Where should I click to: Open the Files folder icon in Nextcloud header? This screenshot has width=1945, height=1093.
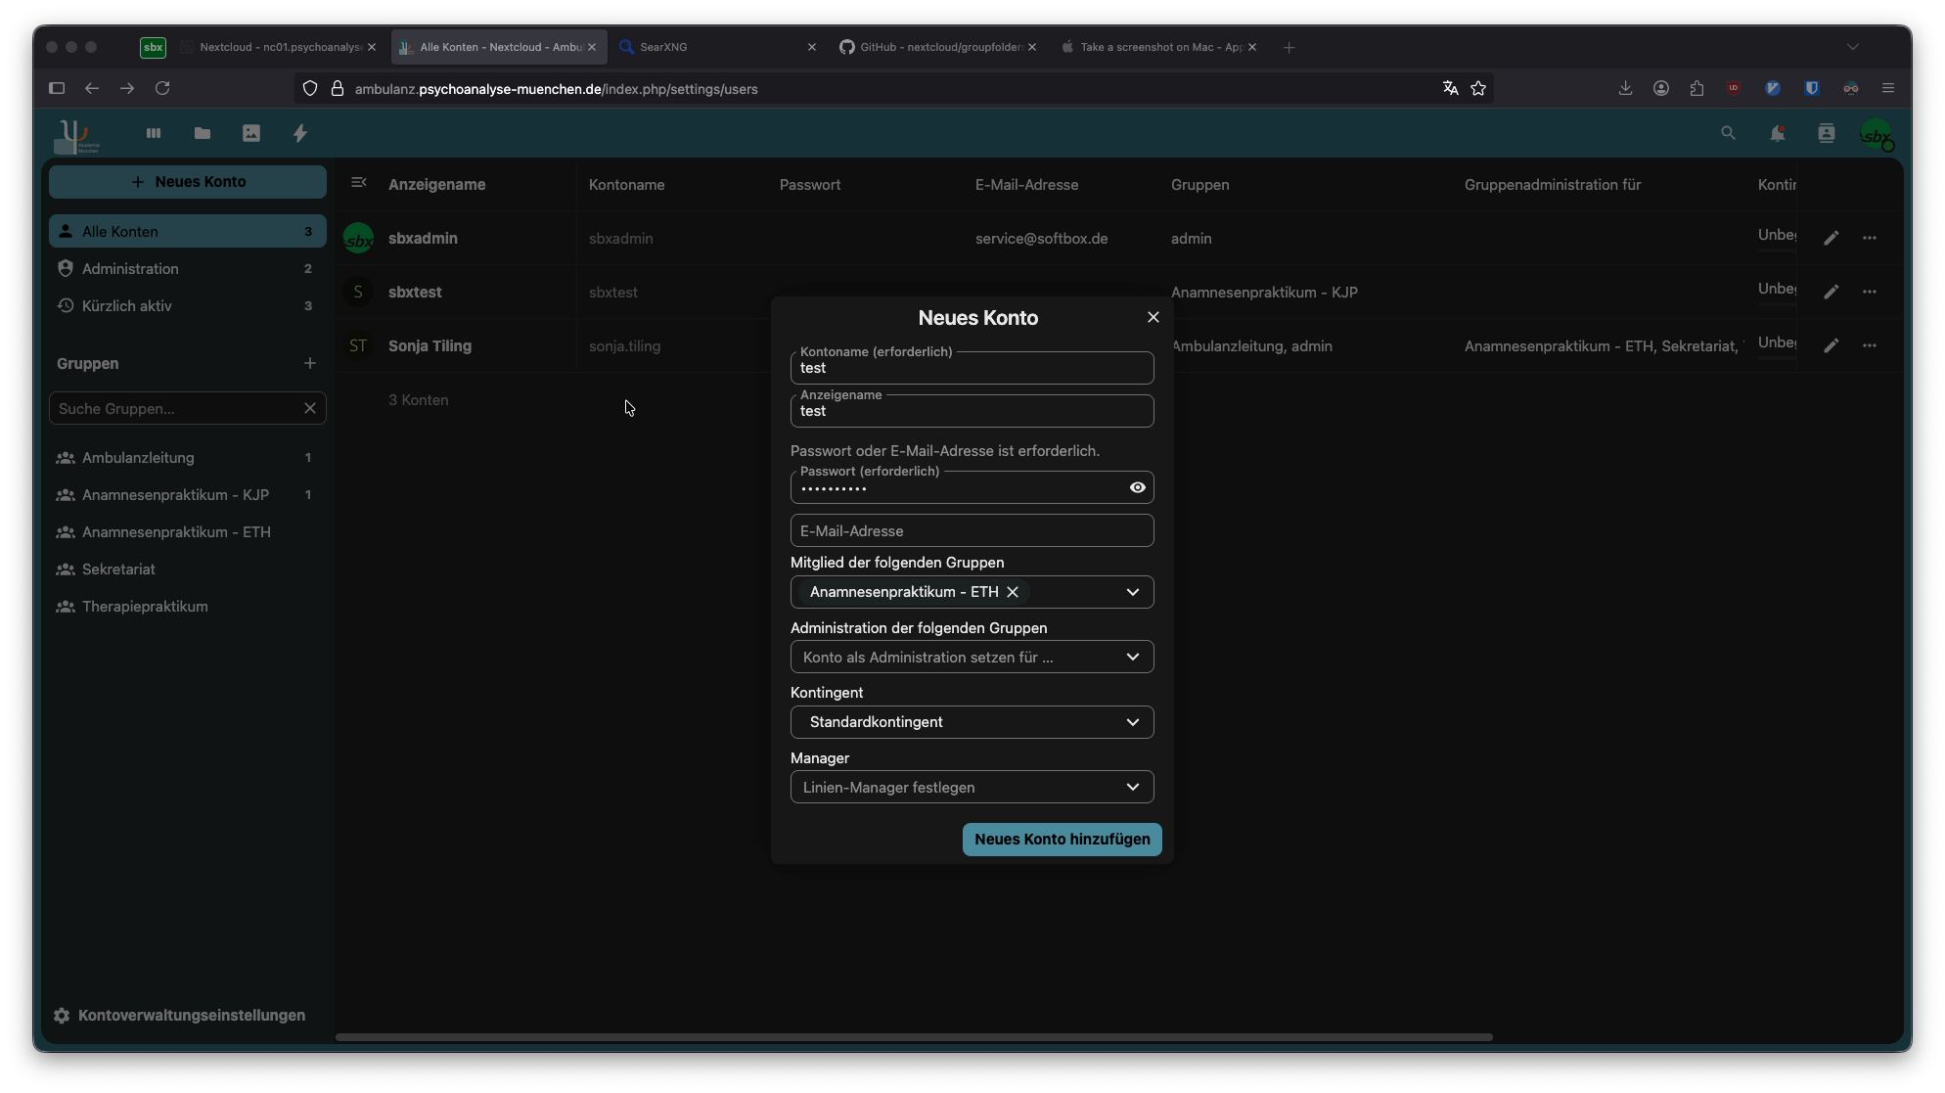pos(203,133)
